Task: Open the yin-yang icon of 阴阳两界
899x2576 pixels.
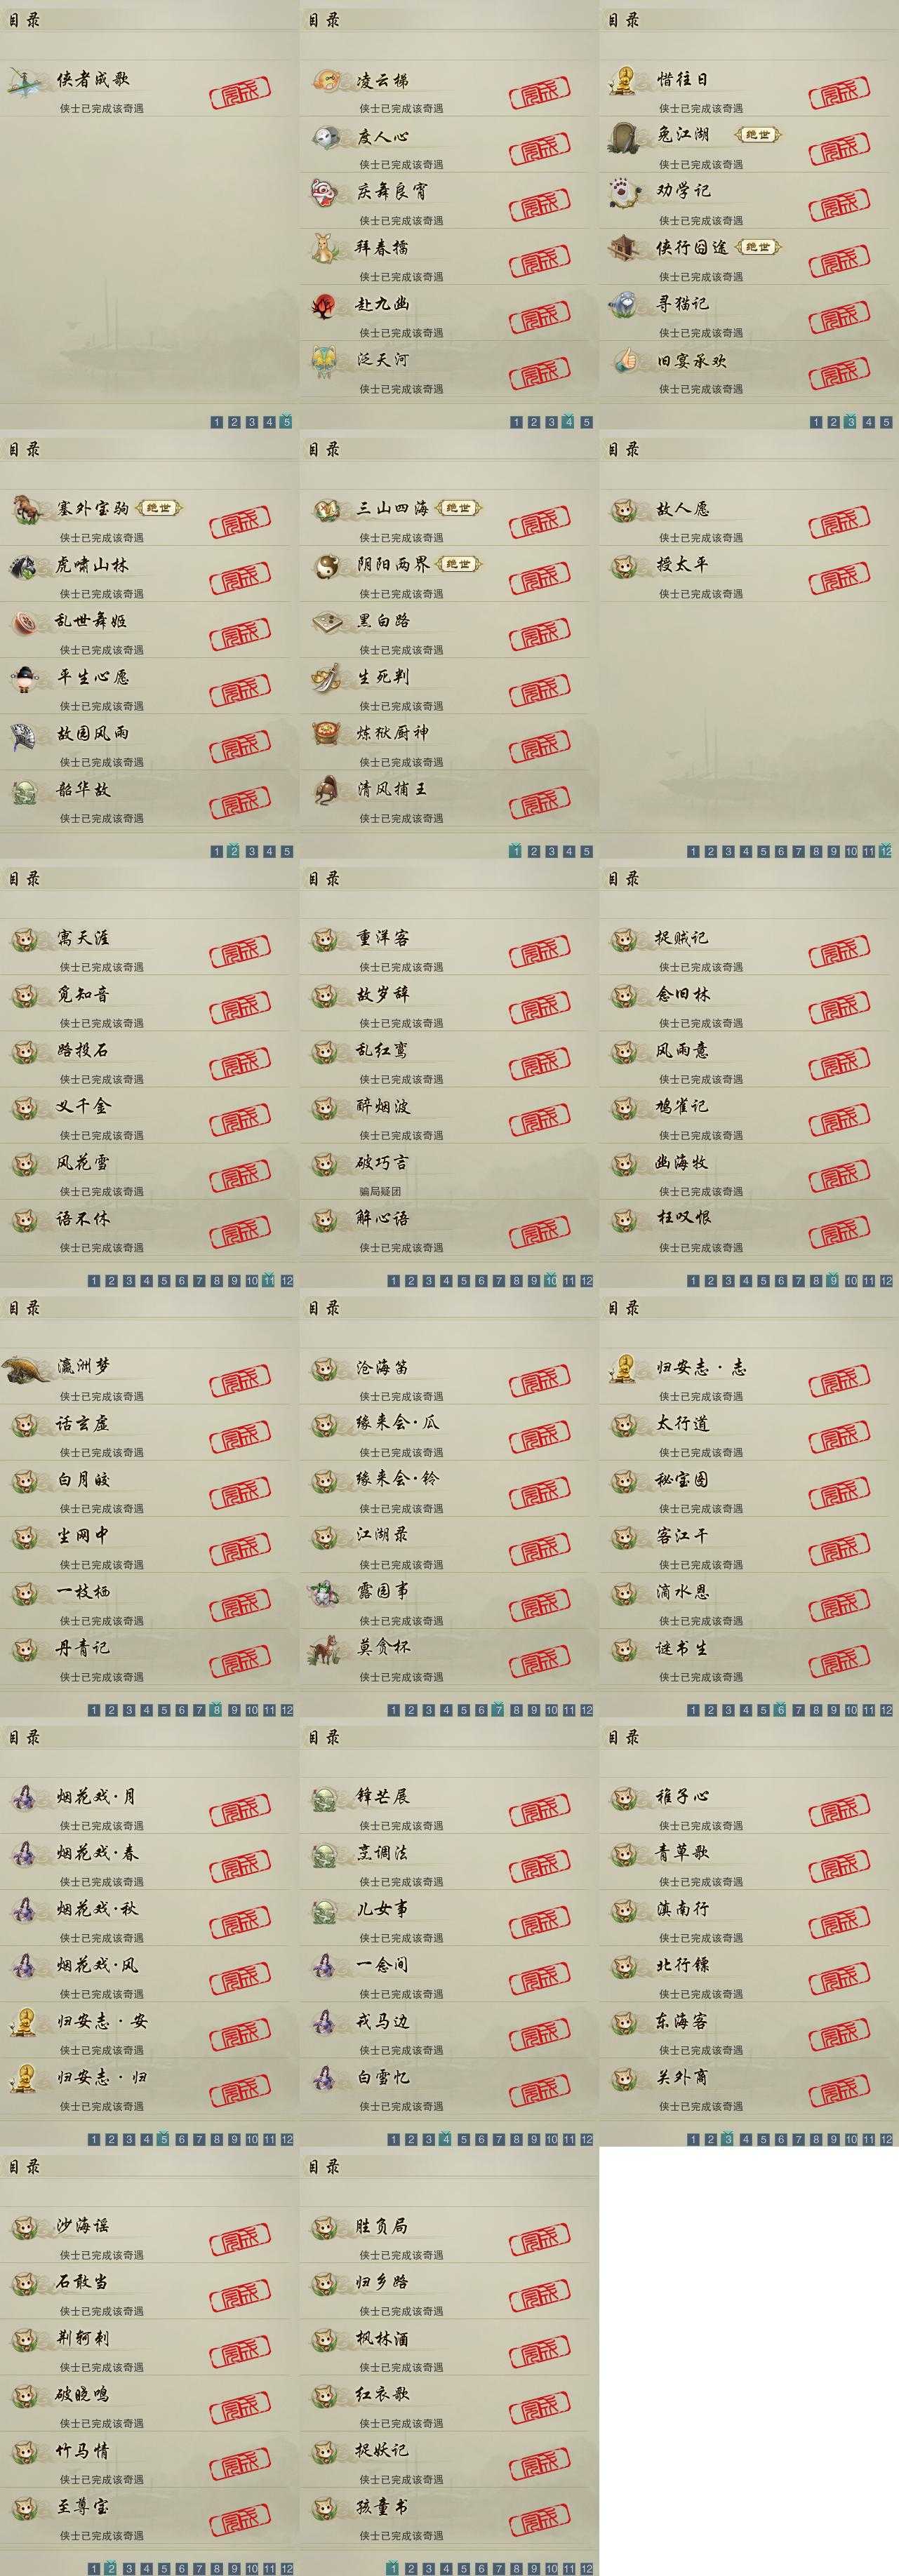Action: (x=326, y=566)
